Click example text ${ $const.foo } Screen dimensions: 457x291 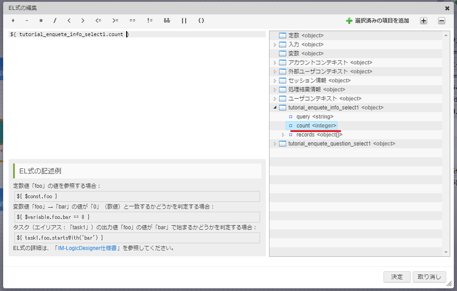coord(37,196)
